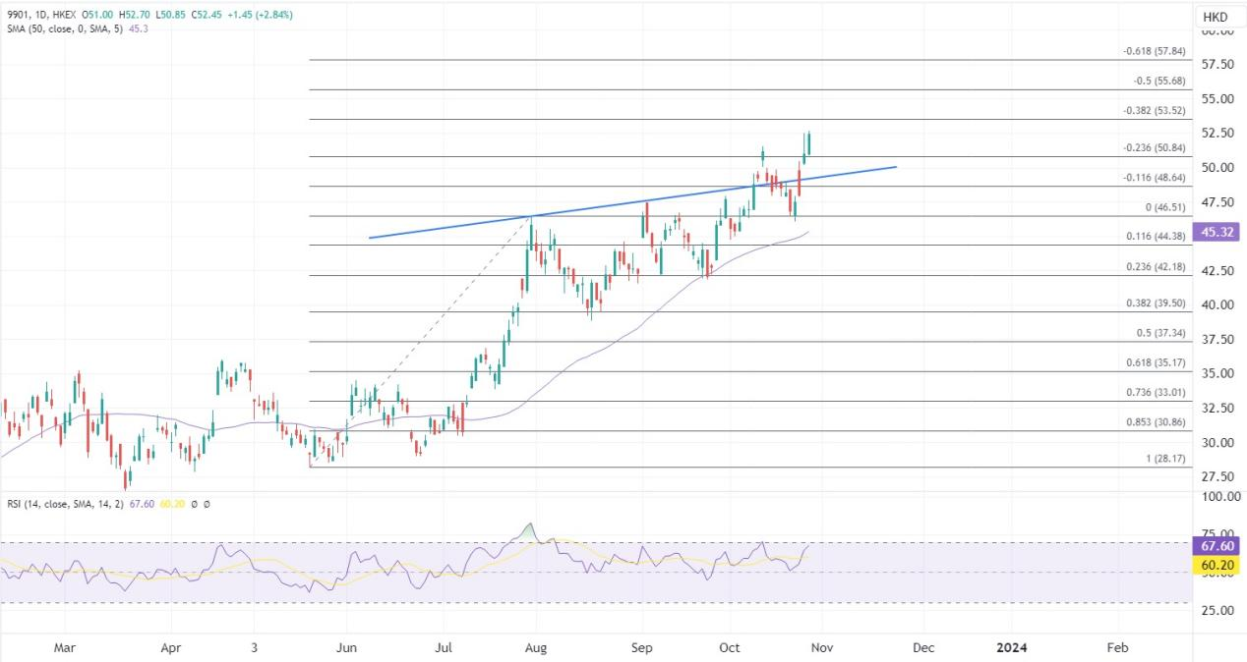Click the 0.618 (35.17) Fibonacci label

[x=1156, y=362]
